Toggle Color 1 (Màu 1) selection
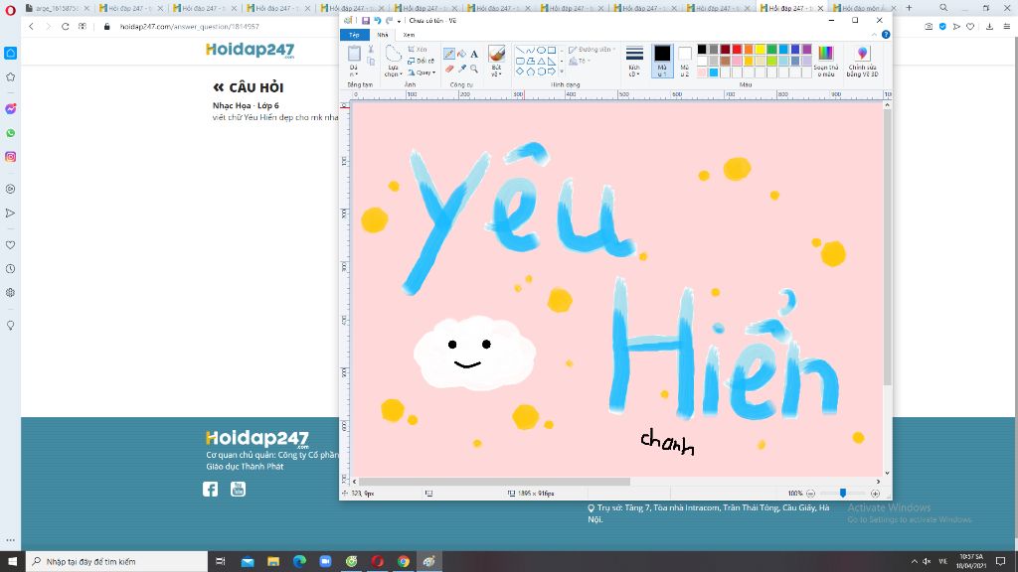The width and height of the screenshot is (1018, 572). tap(661, 61)
